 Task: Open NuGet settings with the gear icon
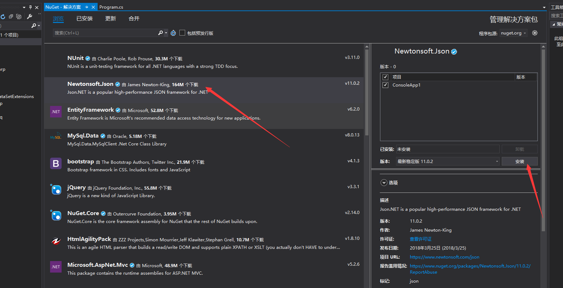535,33
